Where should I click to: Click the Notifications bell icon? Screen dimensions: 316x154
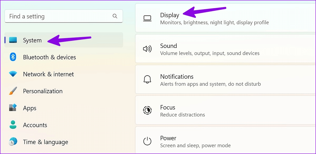(147, 80)
